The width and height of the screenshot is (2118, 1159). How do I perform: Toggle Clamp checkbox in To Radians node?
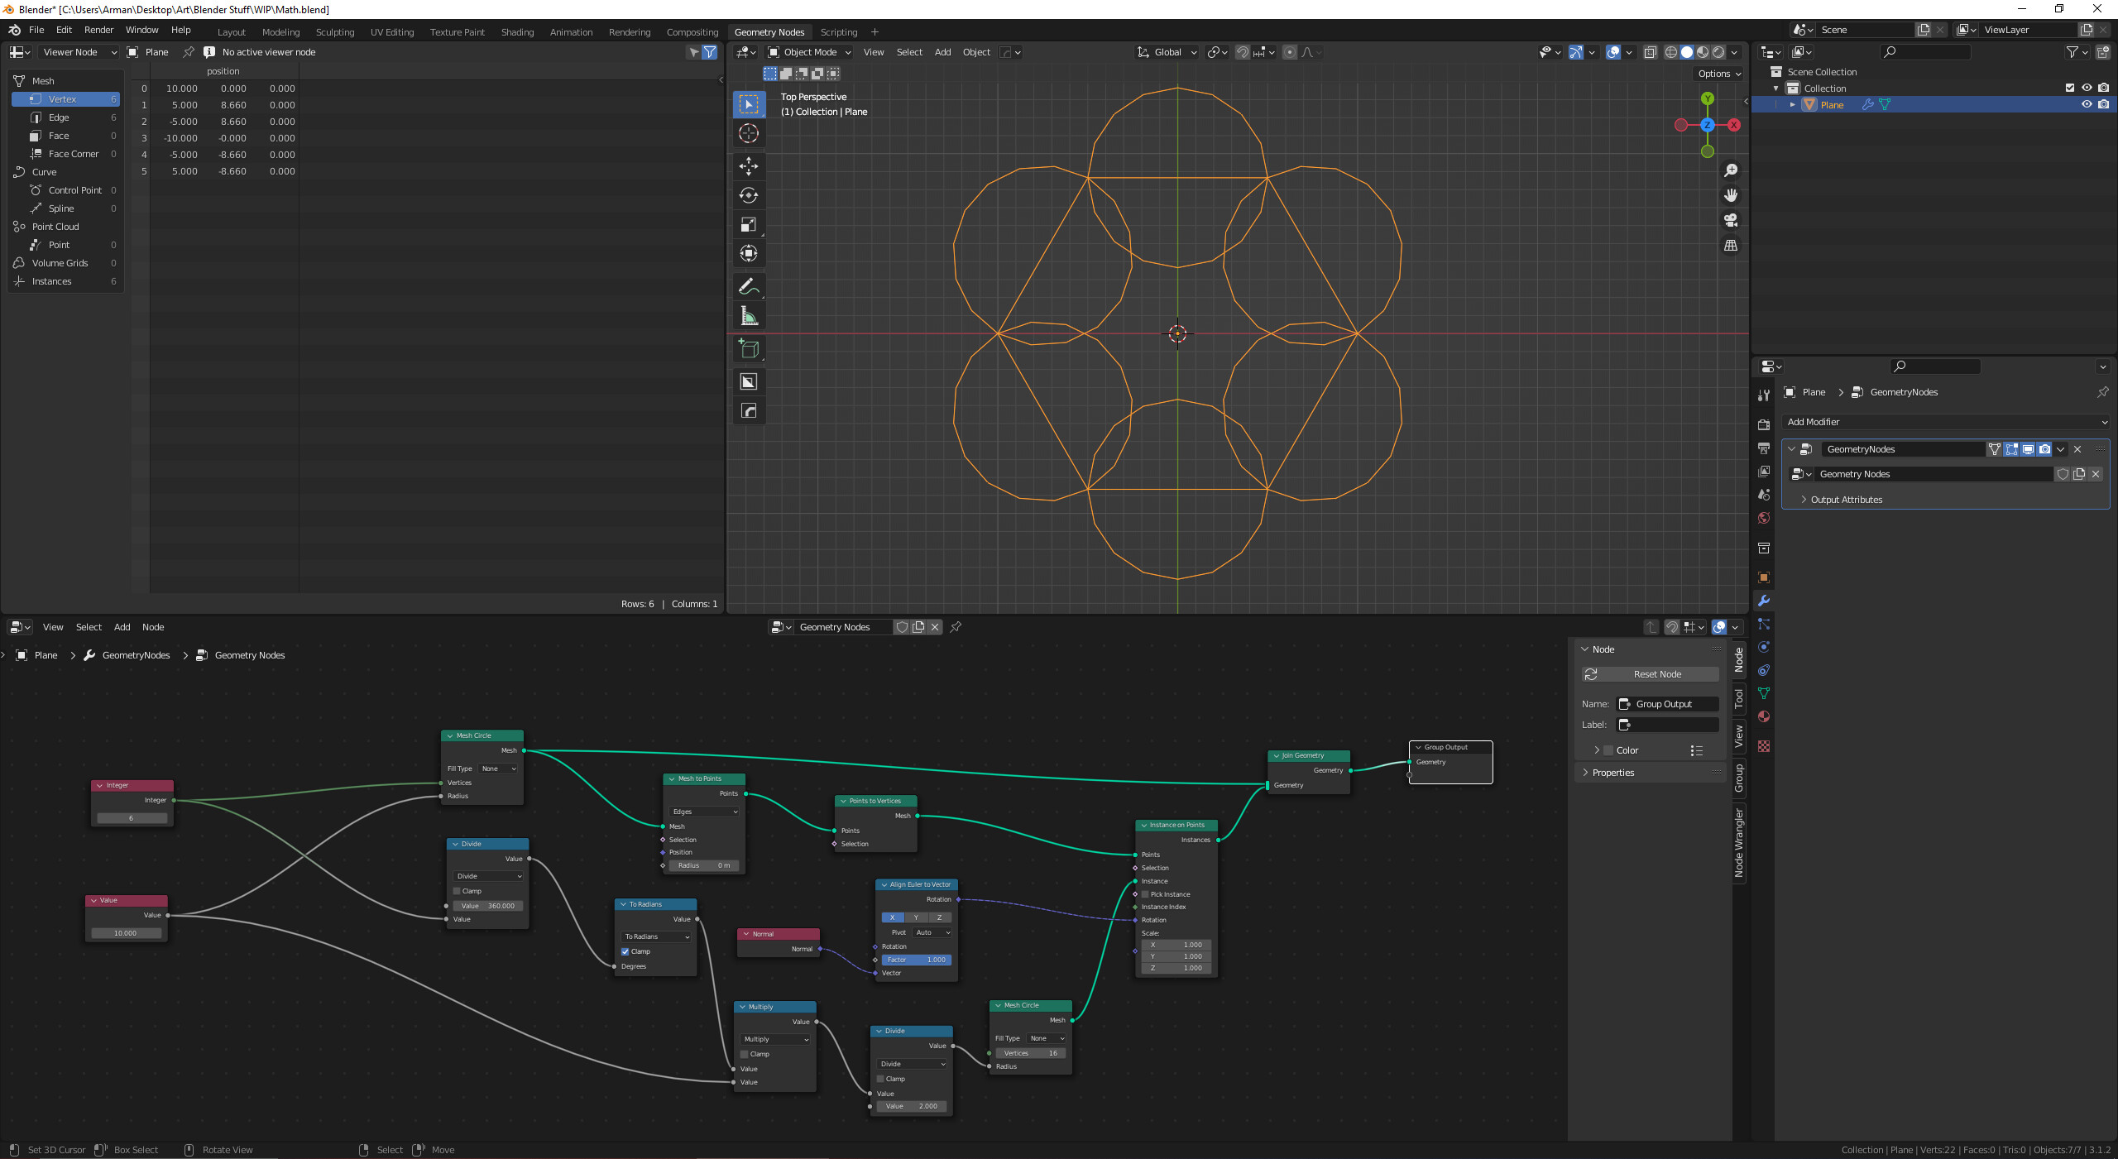(x=625, y=951)
